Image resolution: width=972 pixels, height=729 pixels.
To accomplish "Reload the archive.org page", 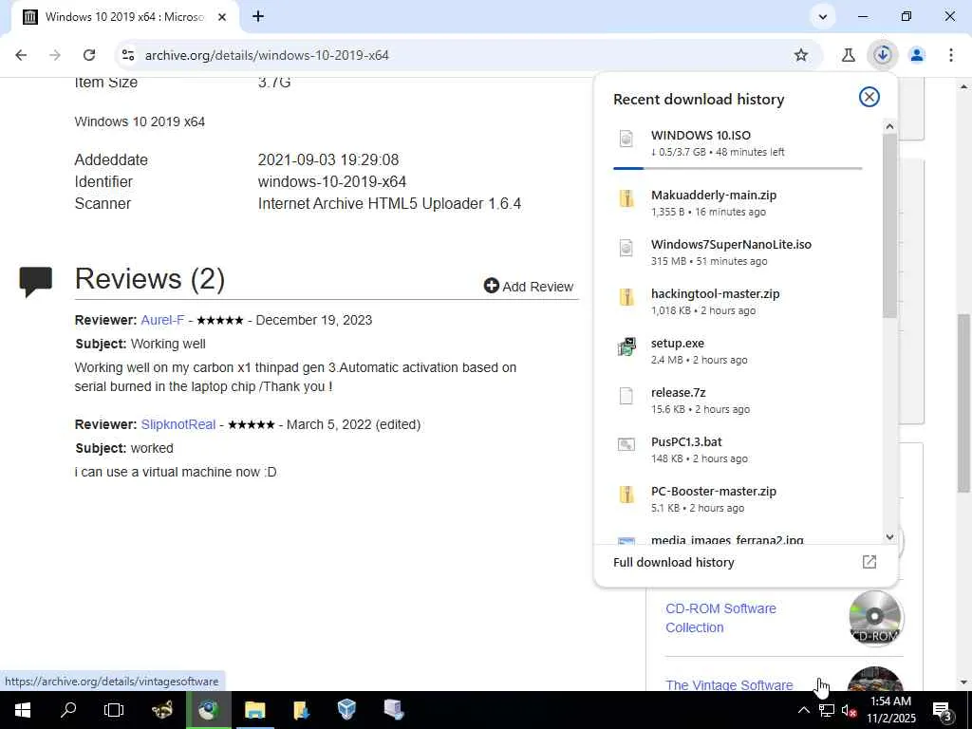I will click(x=89, y=55).
